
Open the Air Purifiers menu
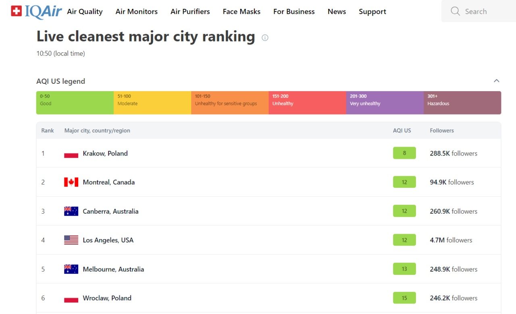click(190, 12)
